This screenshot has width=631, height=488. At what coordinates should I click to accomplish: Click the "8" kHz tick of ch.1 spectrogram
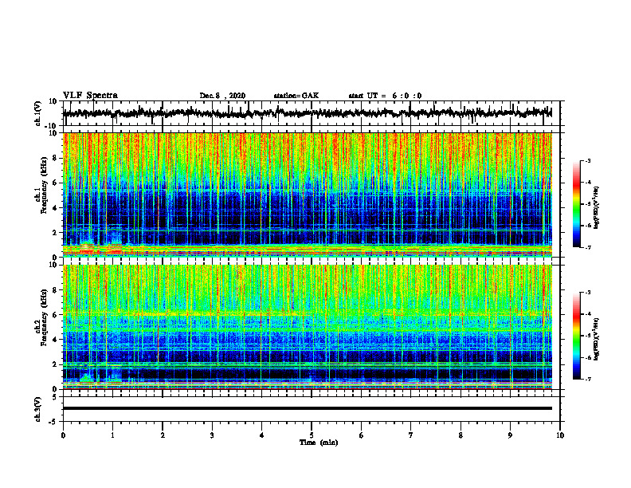point(56,158)
